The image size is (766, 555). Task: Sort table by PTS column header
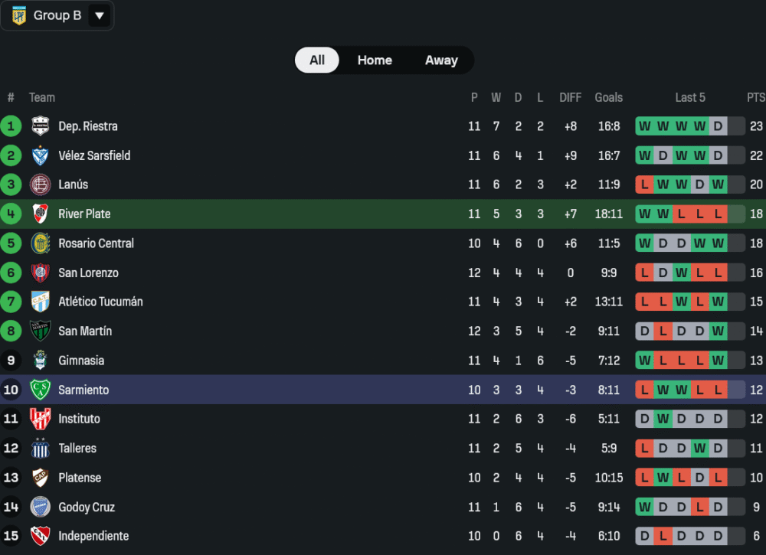[x=755, y=97]
